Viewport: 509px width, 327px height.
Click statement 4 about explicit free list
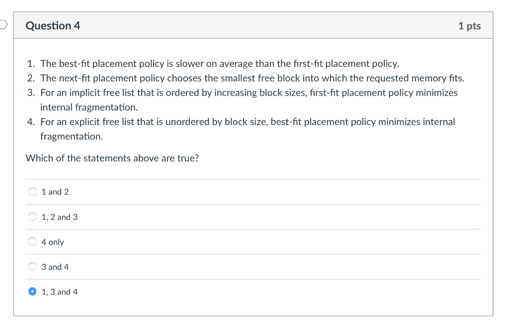point(248,122)
